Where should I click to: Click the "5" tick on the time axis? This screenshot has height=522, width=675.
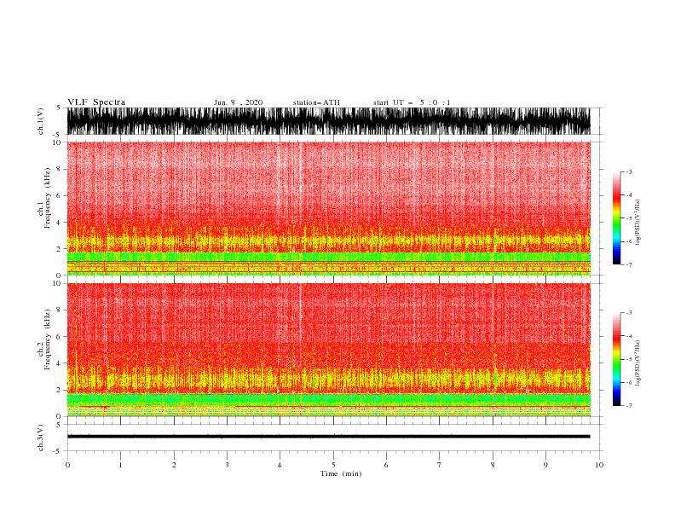coord(333,465)
